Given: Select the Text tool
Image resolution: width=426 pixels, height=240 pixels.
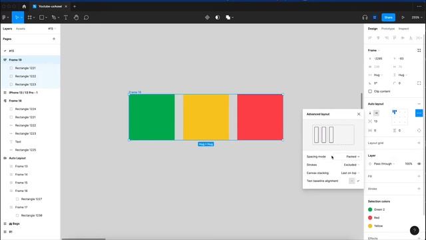Looking at the screenshot, I should pos(66,17).
